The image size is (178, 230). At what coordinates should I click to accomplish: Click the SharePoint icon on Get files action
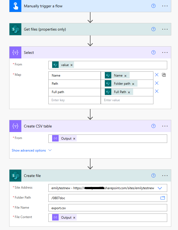point(15,29)
